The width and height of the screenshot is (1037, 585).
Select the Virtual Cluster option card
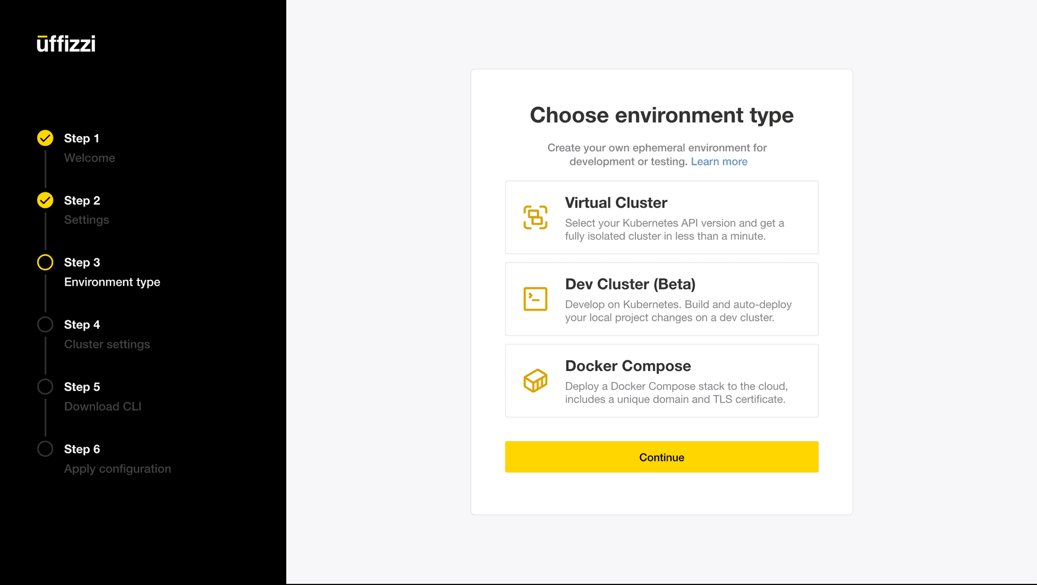point(662,217)
